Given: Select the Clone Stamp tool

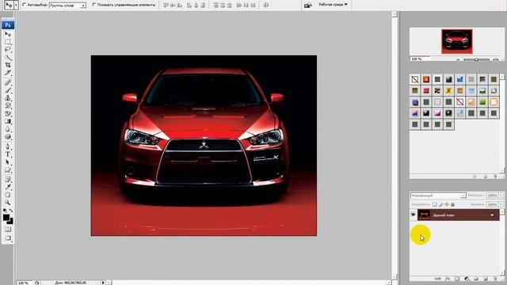Looking at the screenshot, I should (x=8, y=98).
